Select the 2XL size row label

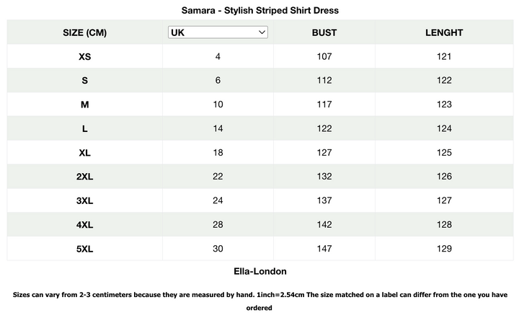pos(85,177)
